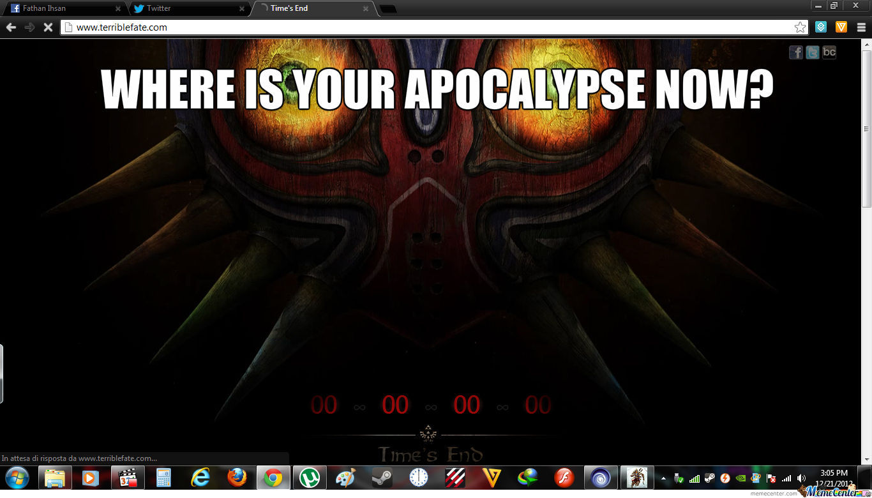Open Steam from the taskbar
The height and width of the screenshot is (498, 872).
382,478
